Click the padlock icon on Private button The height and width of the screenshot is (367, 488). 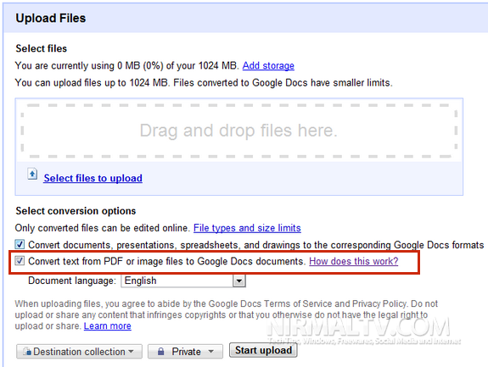click(160, 352)
